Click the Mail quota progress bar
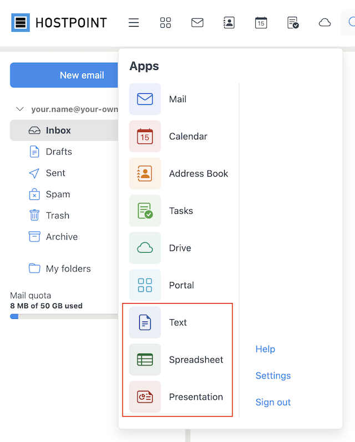Viewport: 355px width, 442px height. coord(64,317)
